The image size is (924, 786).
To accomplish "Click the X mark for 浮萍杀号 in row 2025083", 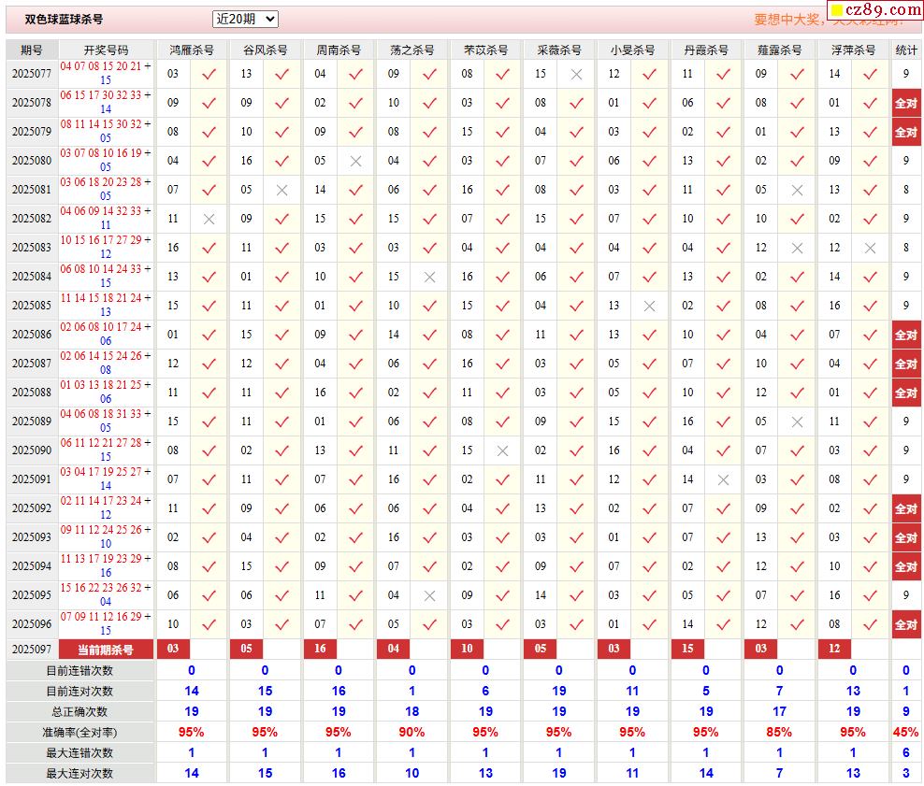I will (870, 248).
